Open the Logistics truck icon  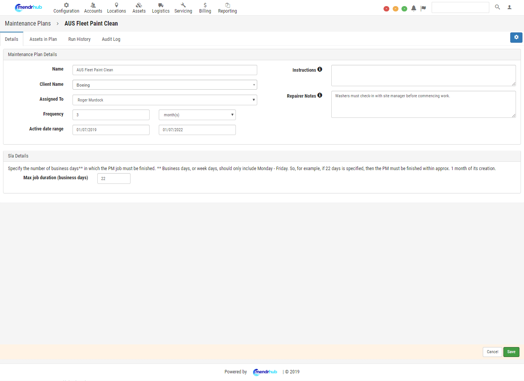160,6
